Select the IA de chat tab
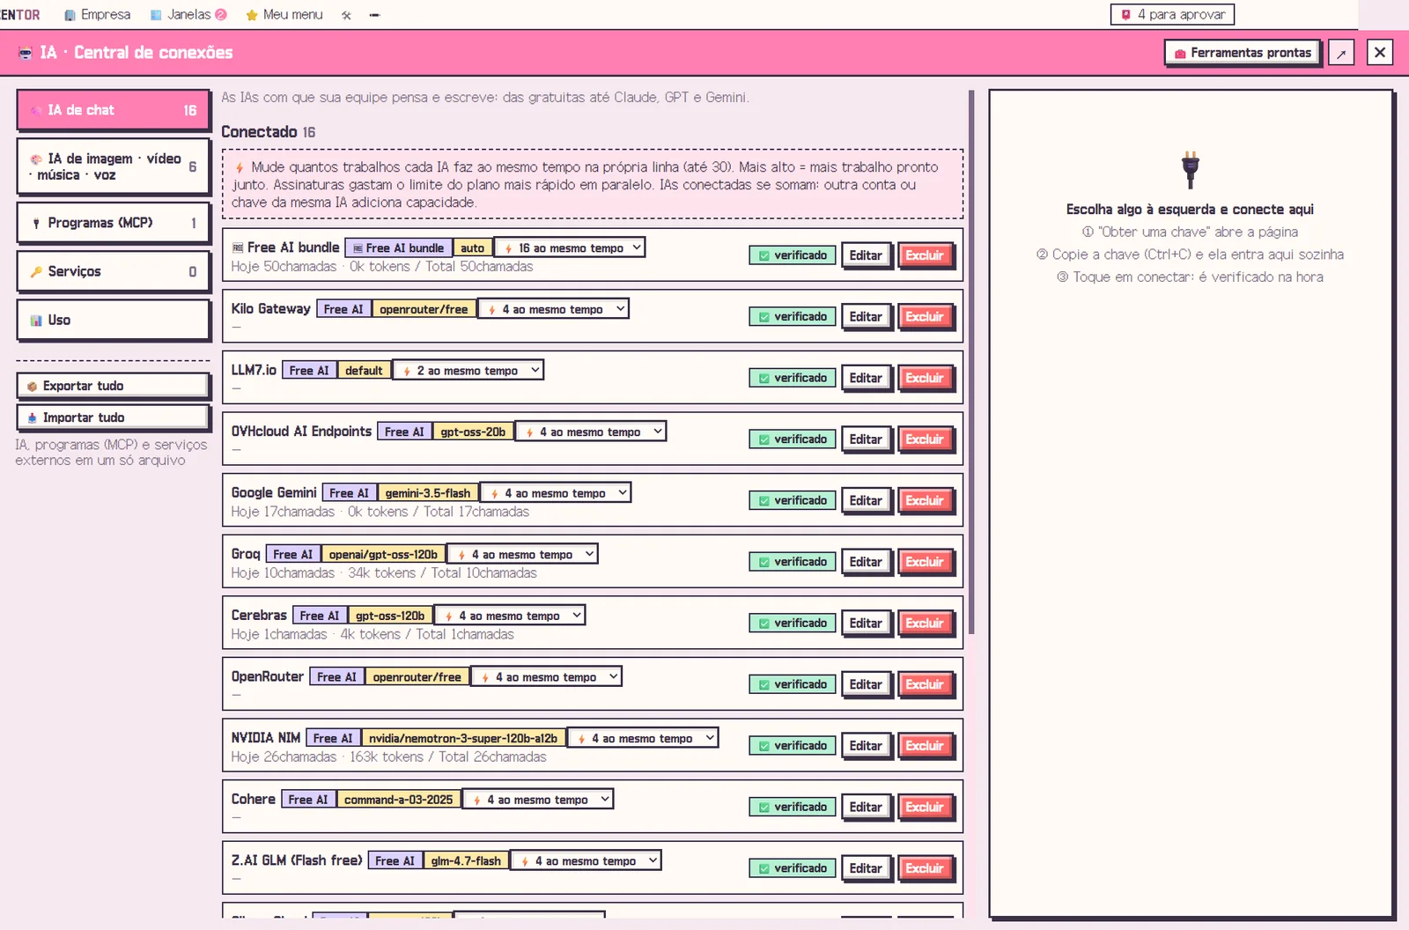The height and width of the screenshot is (930, 1409). pyautogui.click(x=114, y=110)
